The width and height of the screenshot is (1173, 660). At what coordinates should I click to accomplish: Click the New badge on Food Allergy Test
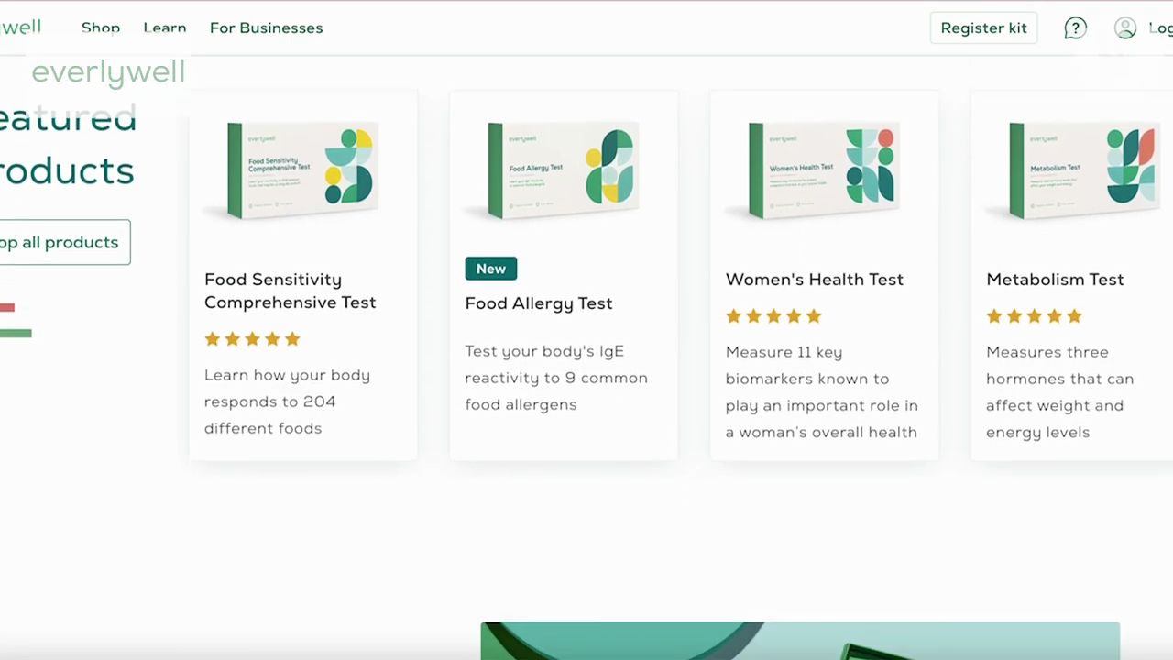tap(490, 269)
